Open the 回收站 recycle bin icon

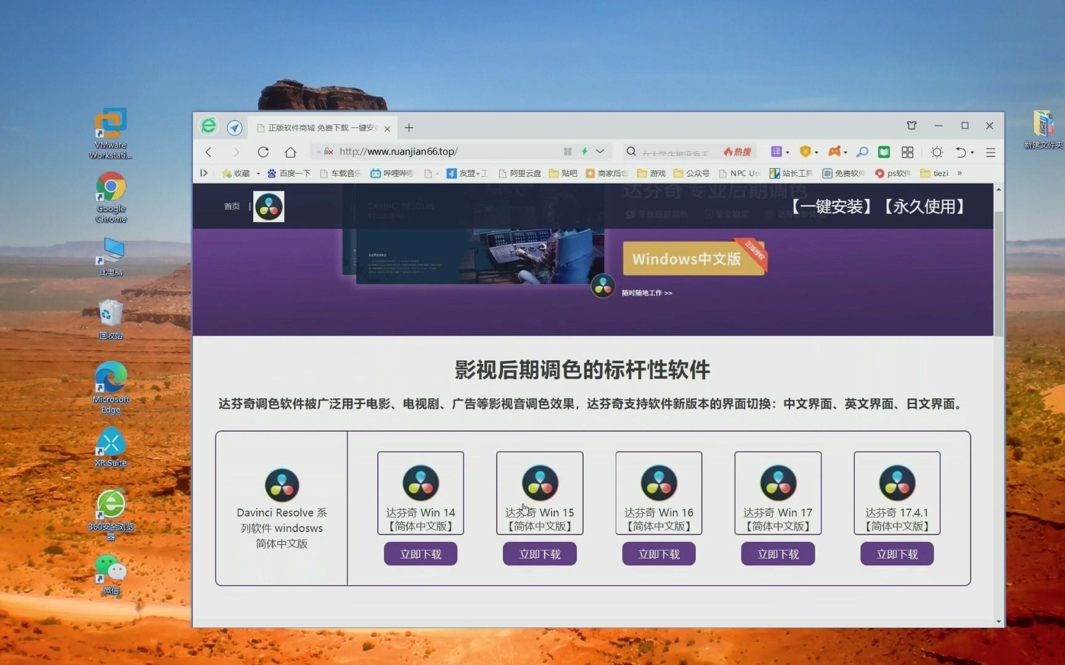pyautogui.click(x=111, y=319)
